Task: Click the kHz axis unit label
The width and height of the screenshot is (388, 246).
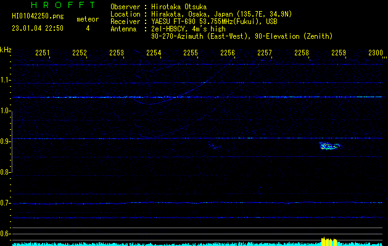Action: pyautogui.click(x=6, y=50)
